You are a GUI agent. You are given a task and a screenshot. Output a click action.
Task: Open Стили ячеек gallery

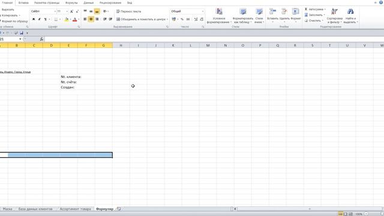tap(259, 16)
